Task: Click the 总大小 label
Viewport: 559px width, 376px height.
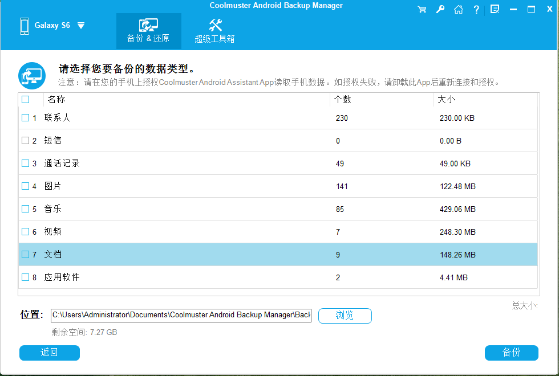Action: click(x=525, y=305)
